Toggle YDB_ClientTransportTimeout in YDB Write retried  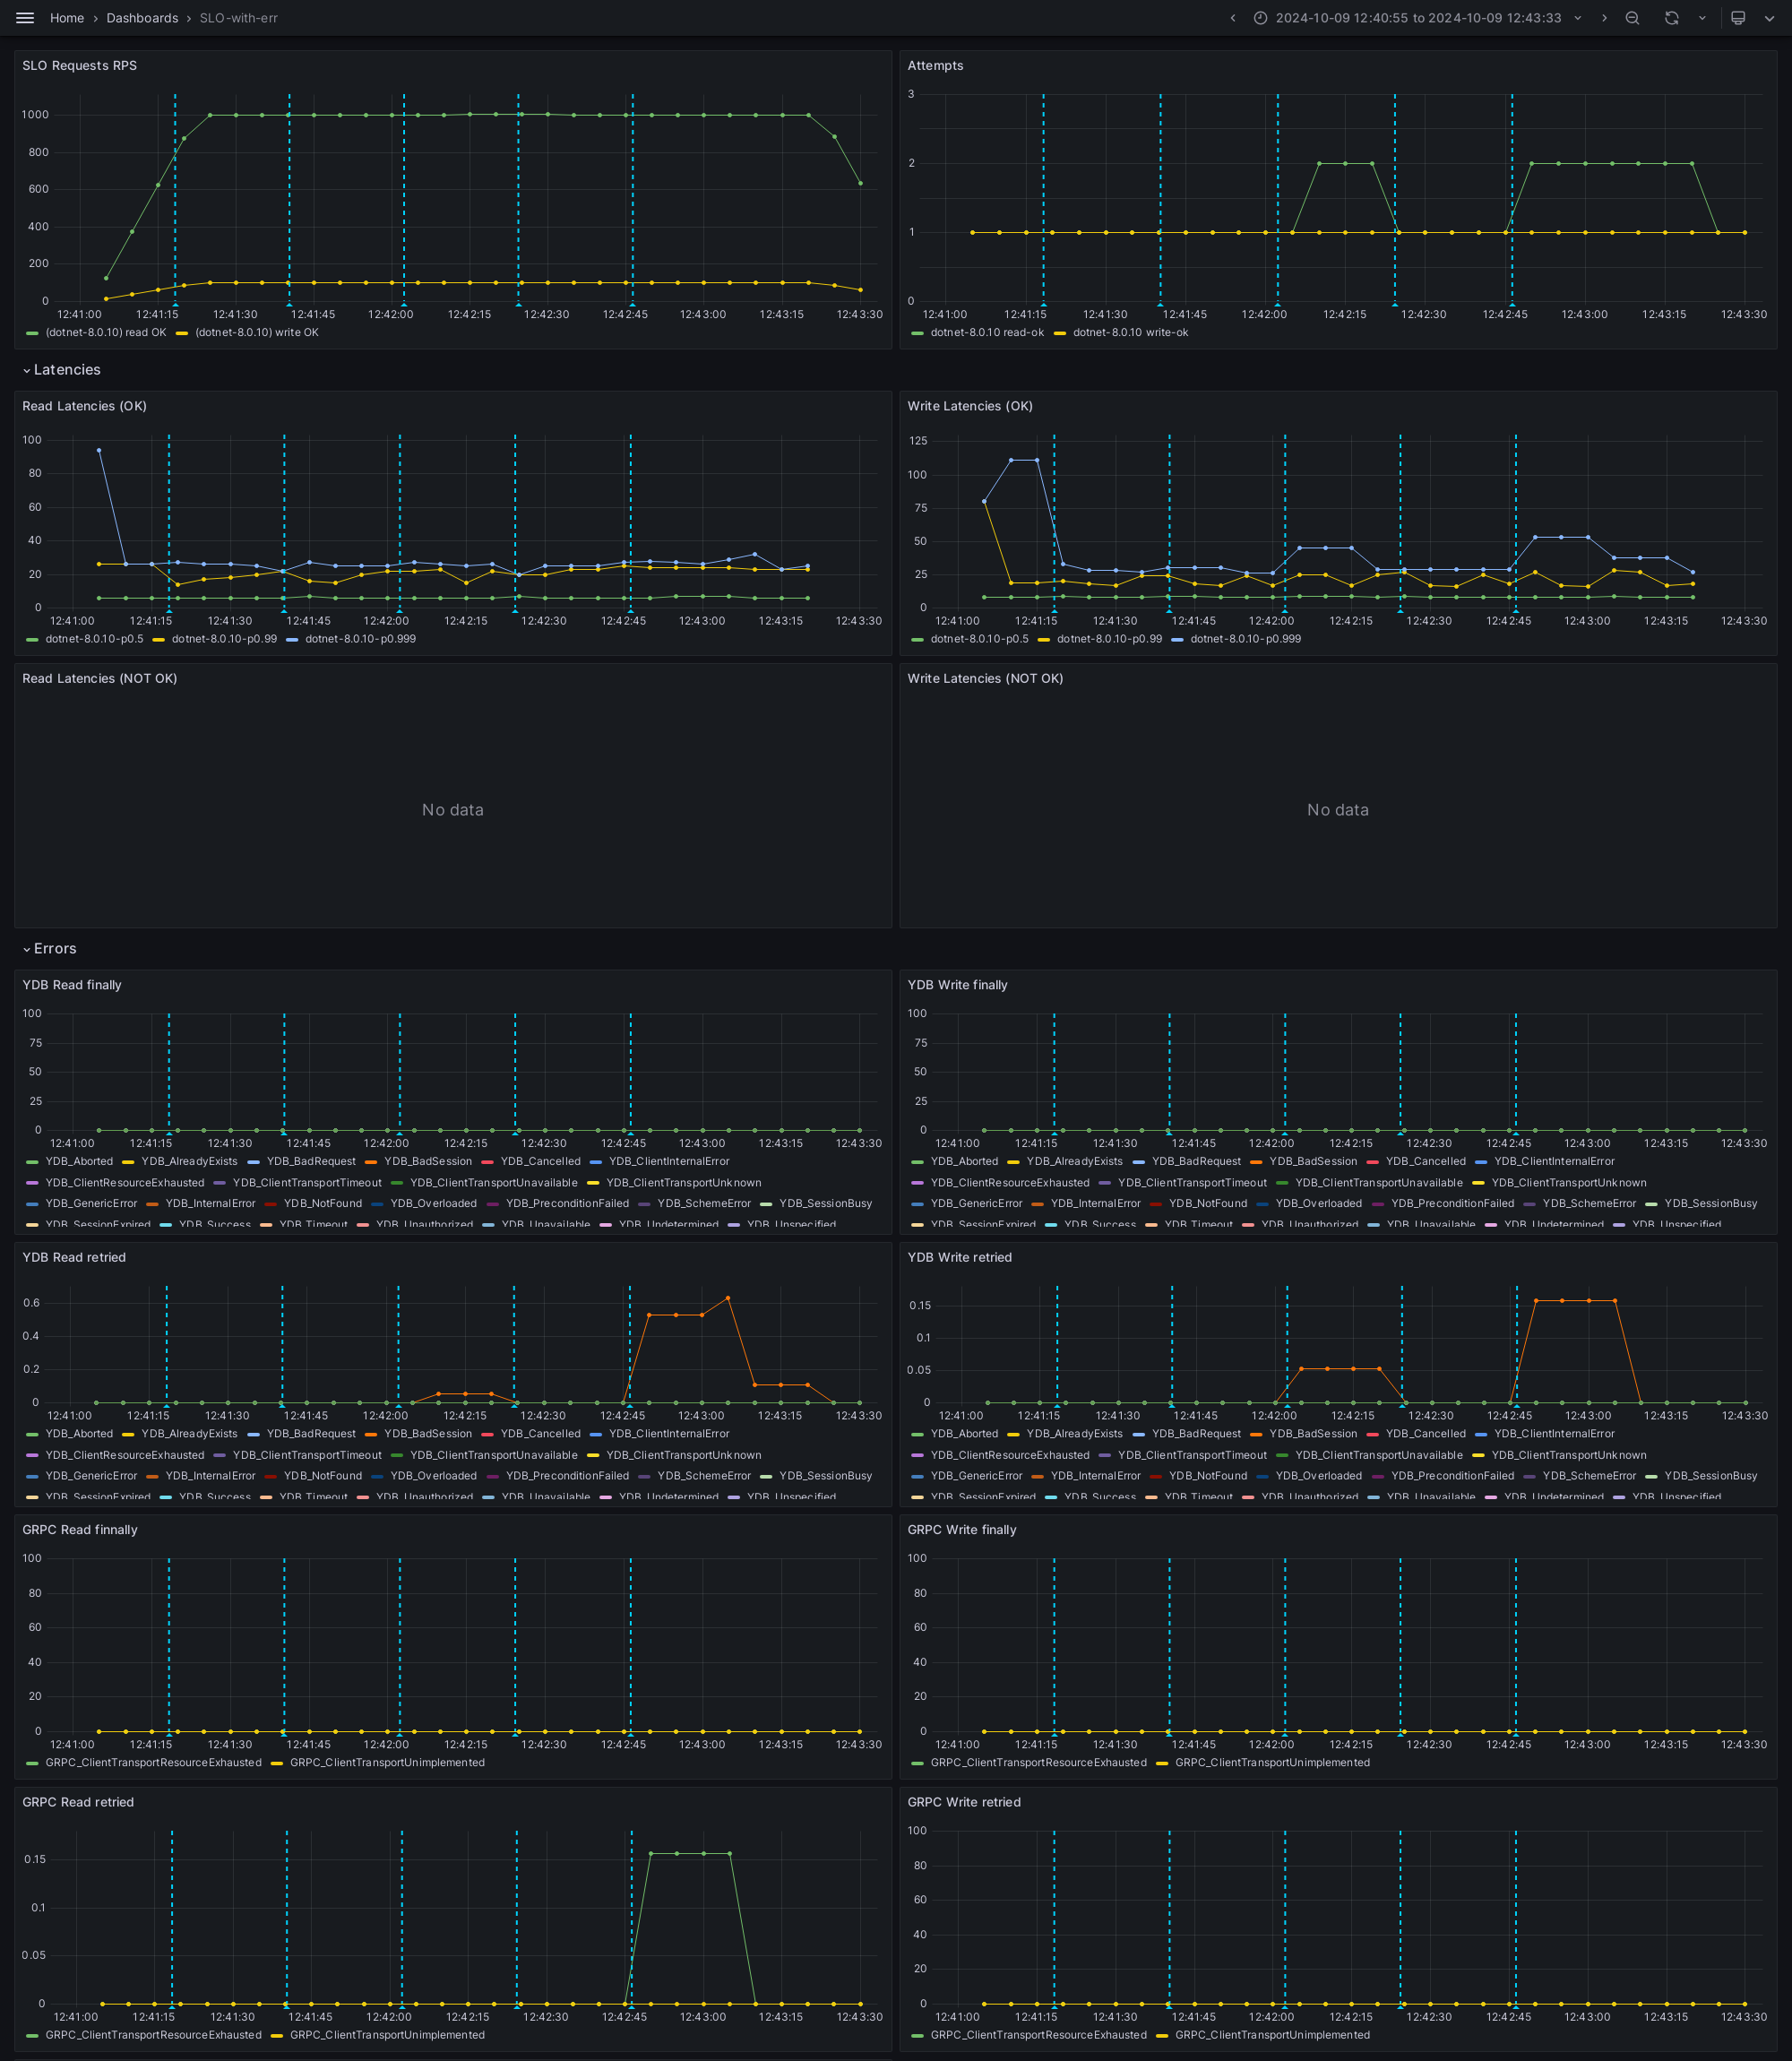[1192, 1456]
